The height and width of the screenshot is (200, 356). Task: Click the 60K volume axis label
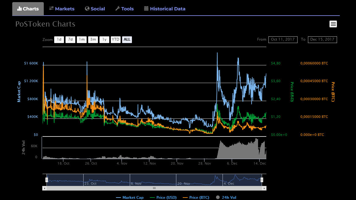pos(34,146)
